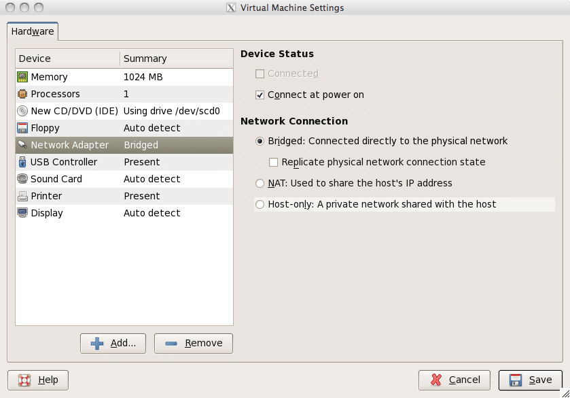
Task: Select the NAT network option
Action: coord(260,183)
